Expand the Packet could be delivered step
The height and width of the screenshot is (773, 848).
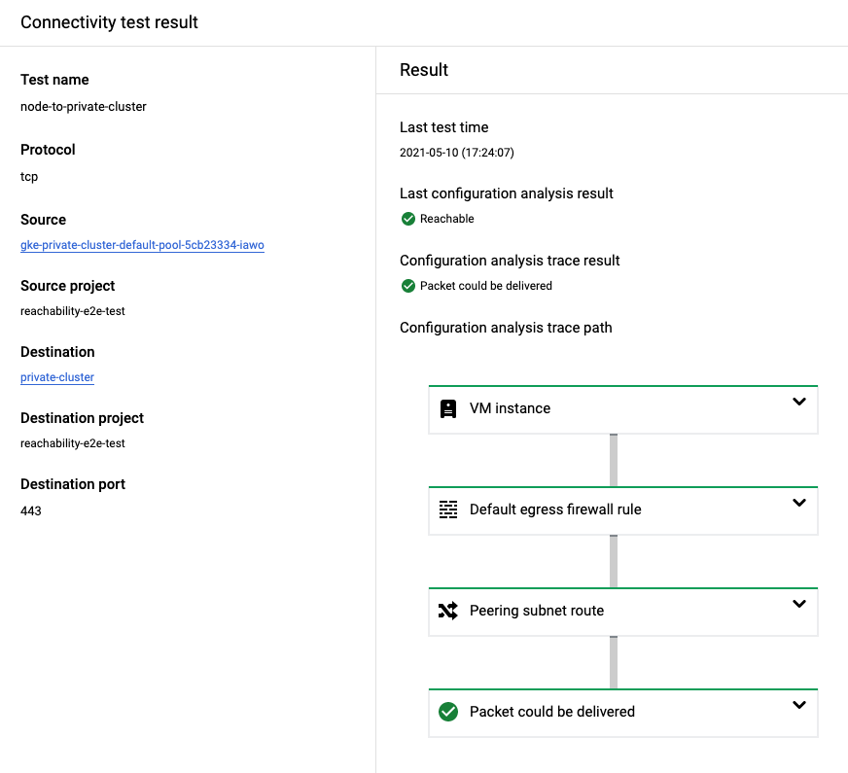click(799, 705)
